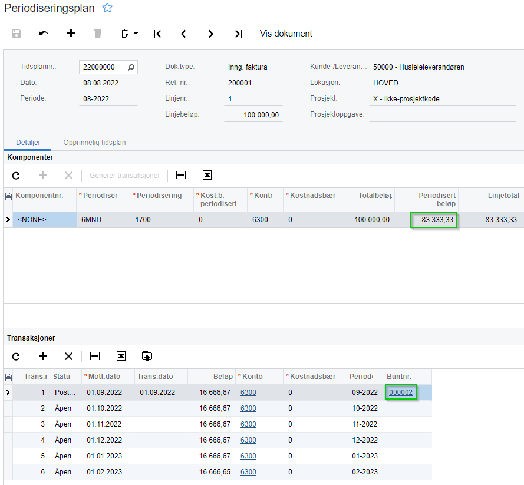Go to next record
524x485 pixels.
pos(210,34)
